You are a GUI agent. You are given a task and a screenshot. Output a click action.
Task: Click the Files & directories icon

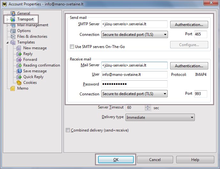[x=13, y=36]
